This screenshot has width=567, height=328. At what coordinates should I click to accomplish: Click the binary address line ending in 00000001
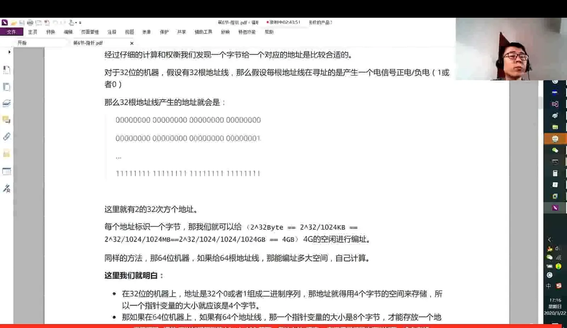(188, 139)
